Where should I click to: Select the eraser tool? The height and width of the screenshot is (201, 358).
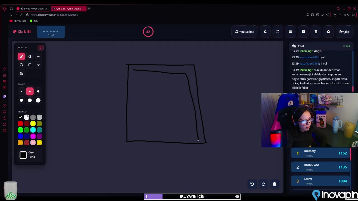click(30, 56)
